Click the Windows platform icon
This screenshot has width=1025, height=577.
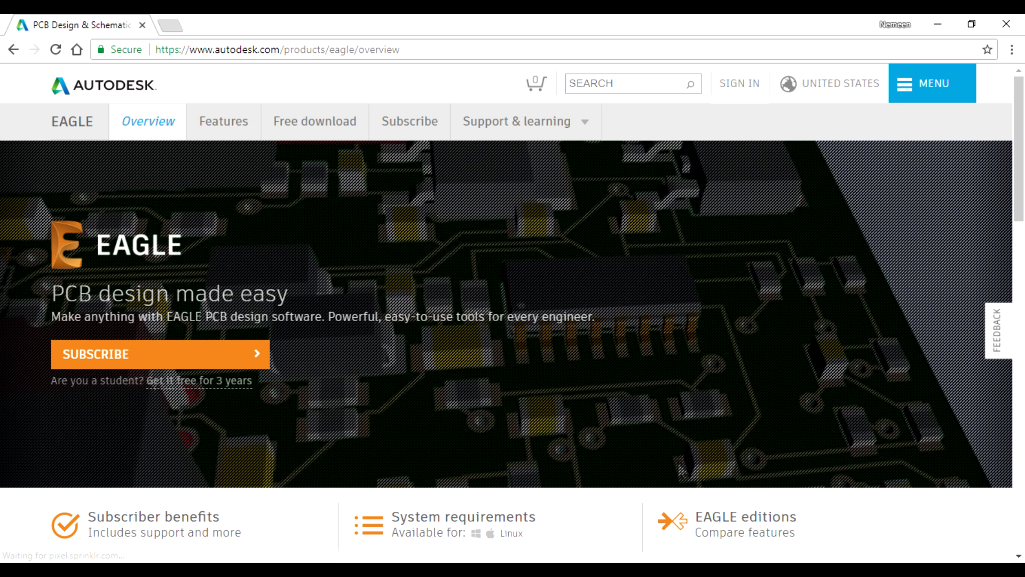476,533
